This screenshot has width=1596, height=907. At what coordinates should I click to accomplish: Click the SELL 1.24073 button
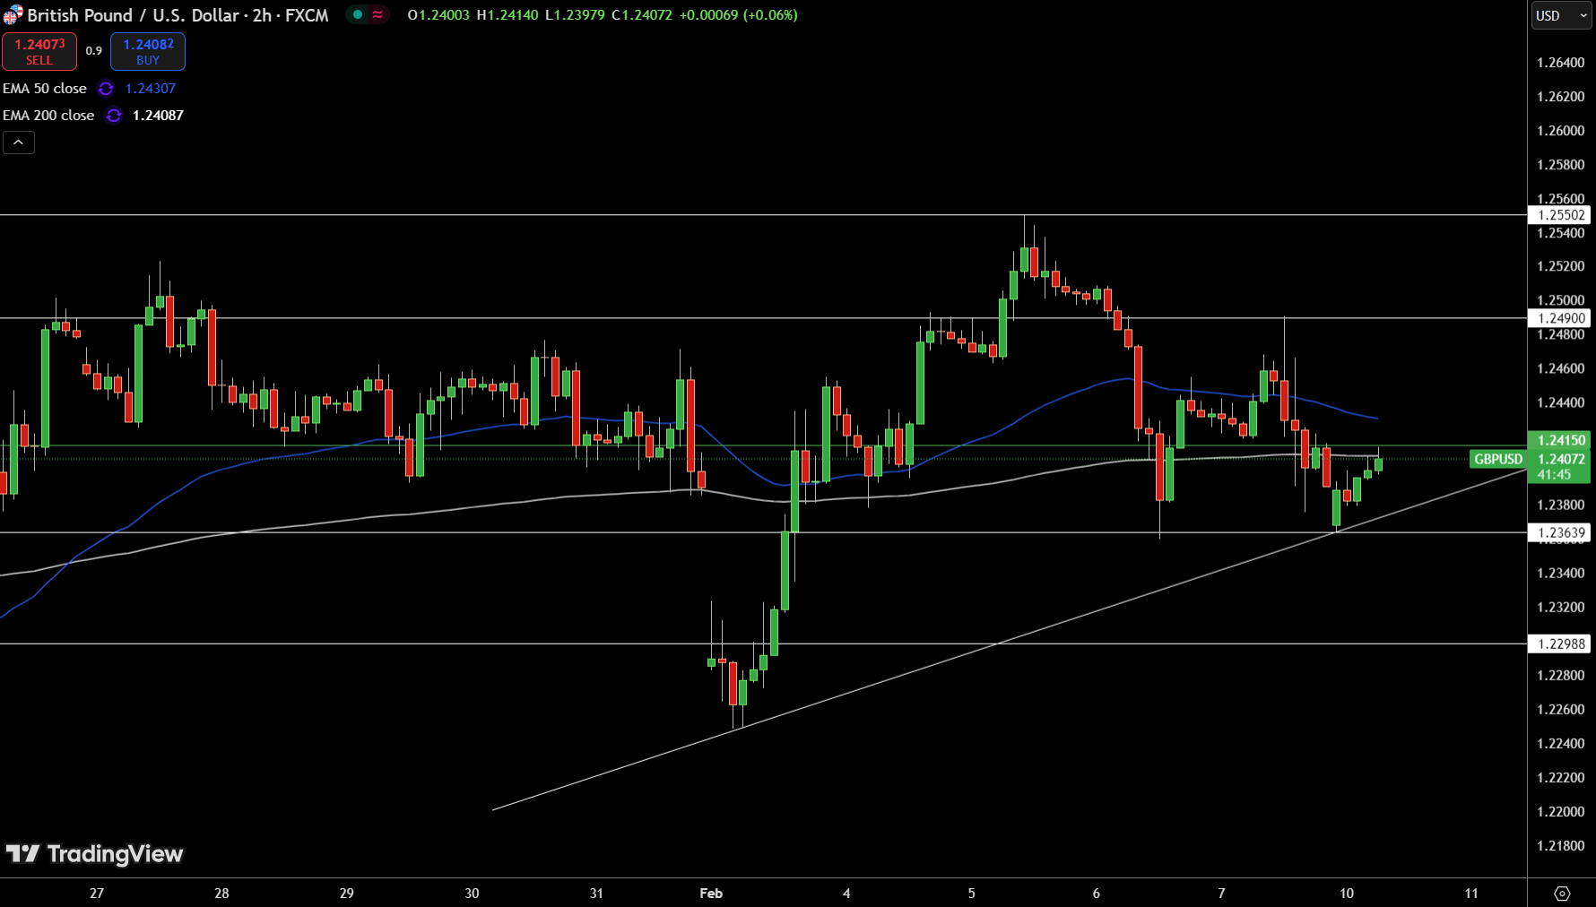pyautogui.click(x=39, y=51)
